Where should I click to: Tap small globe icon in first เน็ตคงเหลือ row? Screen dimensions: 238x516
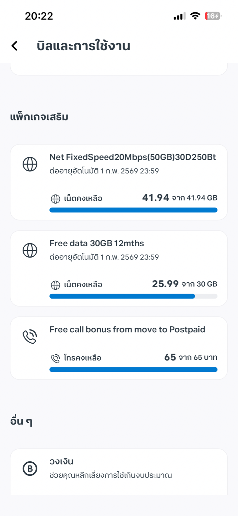pos(56,198)
